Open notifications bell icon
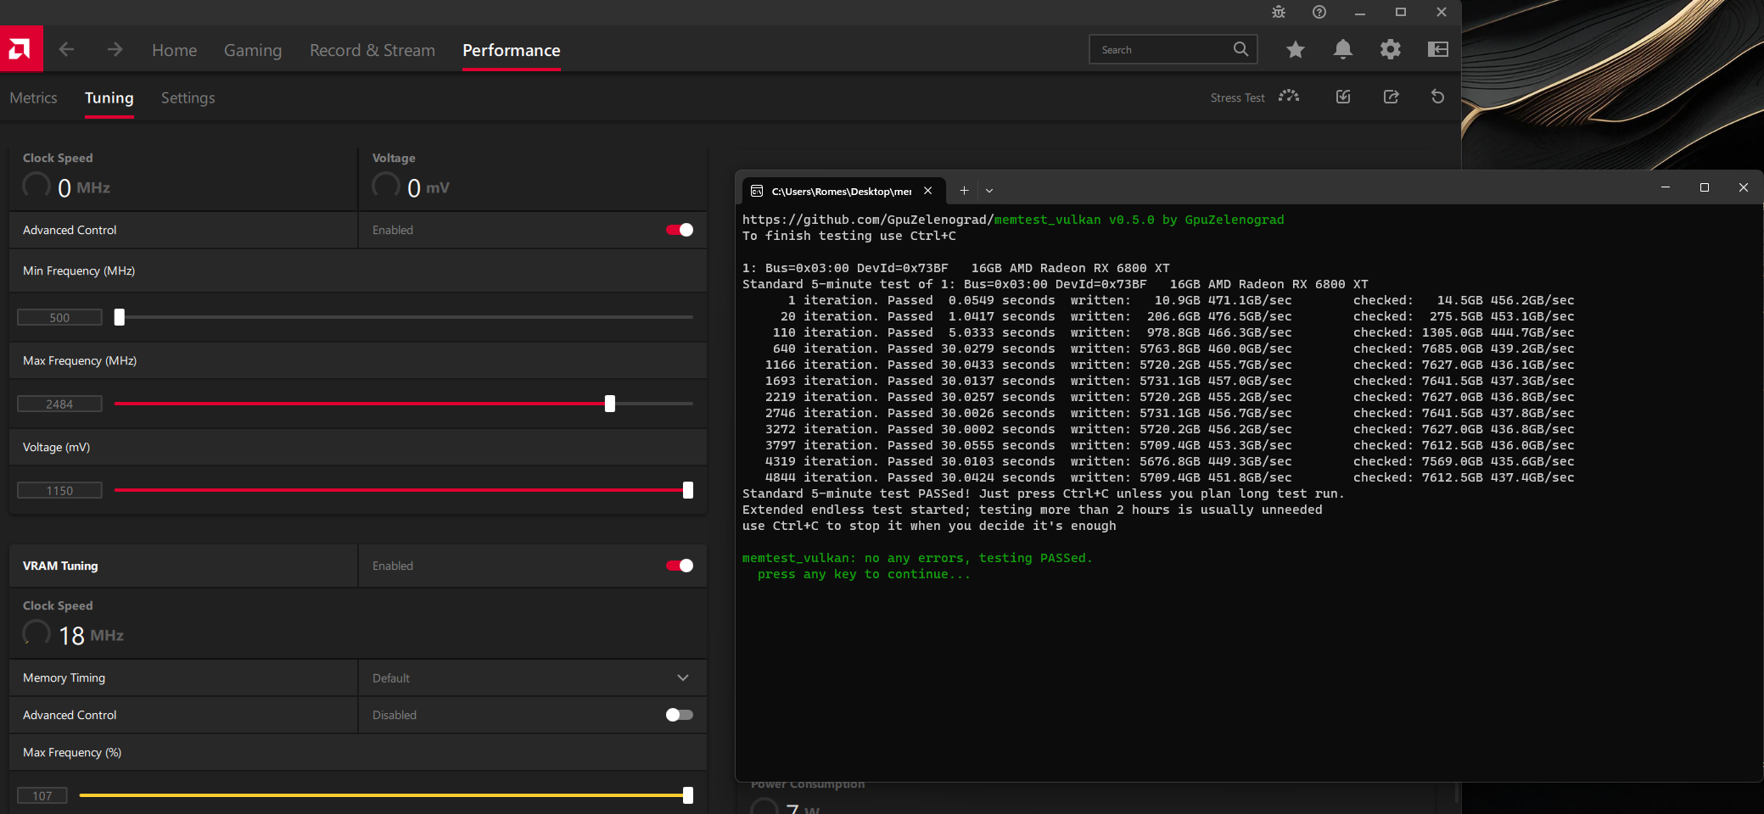1764x814 pixels. pyautogui.click(x=1342, y=49)
